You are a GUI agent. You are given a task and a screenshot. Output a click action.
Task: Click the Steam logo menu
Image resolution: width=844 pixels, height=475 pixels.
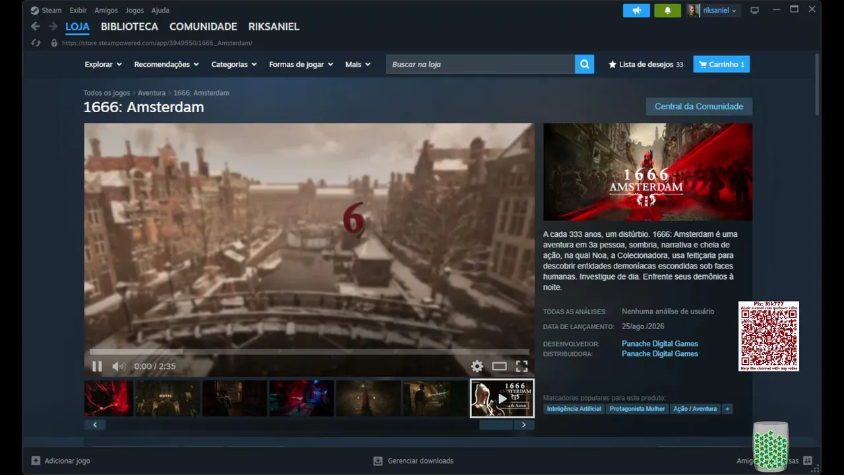click(35, 11)
